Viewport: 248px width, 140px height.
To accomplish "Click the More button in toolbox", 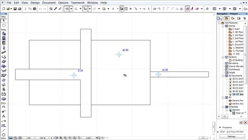I will pos(3,138).
